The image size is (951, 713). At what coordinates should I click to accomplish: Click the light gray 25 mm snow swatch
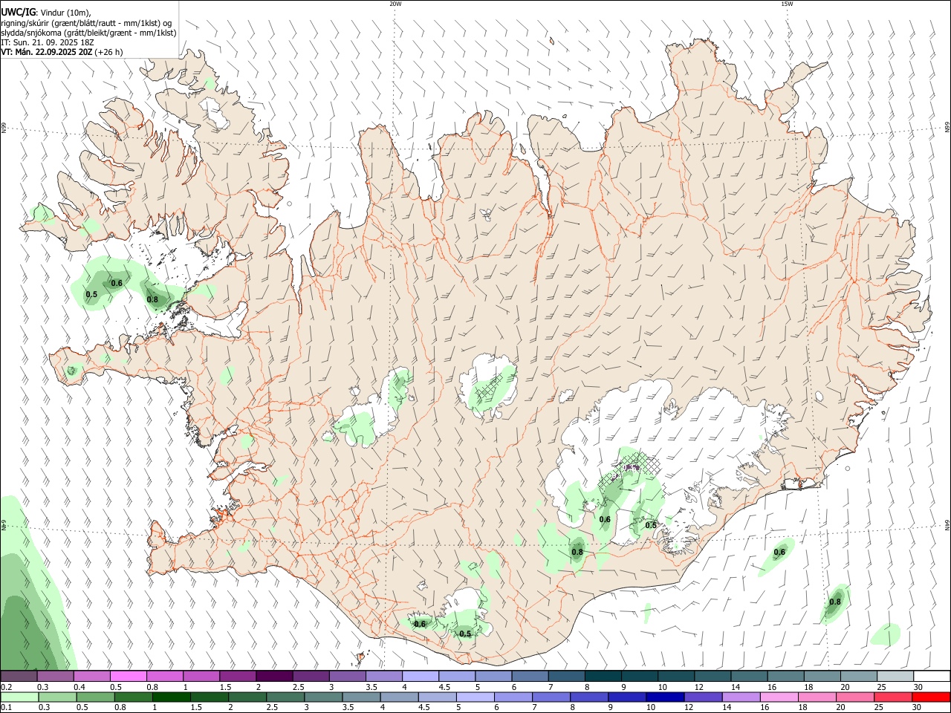(895, 676)
